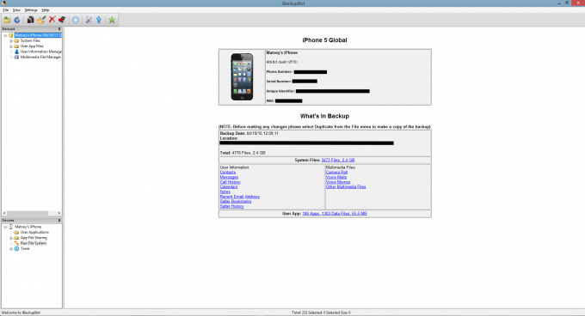Click the green star toolbar icon
This screenshot has height=316, width=585.
pyautogui.click(x=112, y=20)
